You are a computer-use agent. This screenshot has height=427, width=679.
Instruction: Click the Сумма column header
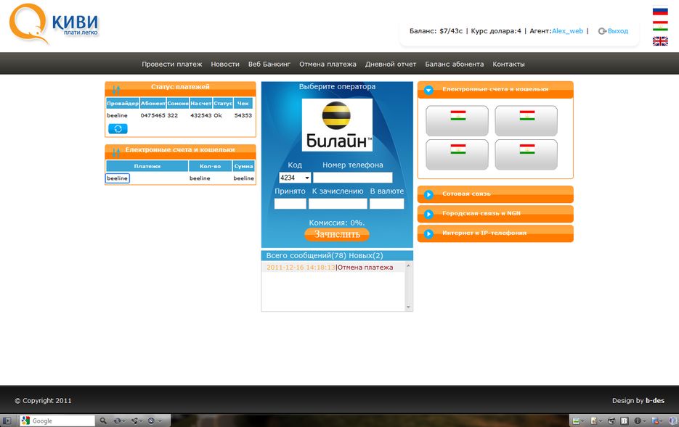coord(244,166)
